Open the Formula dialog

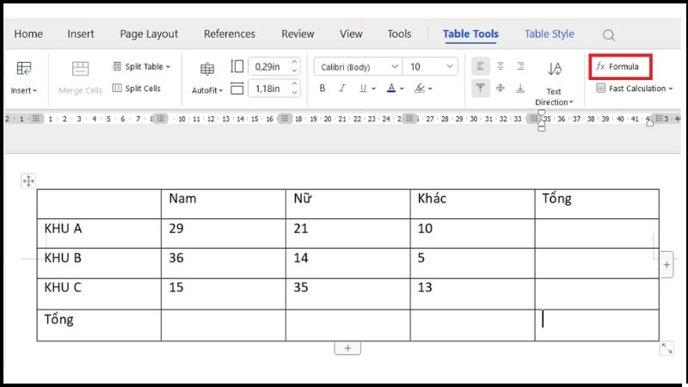click(x=619, y=66)
